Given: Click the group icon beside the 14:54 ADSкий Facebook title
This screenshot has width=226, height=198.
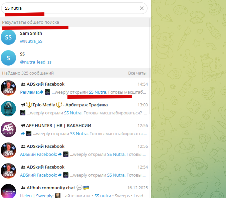Looking at the screenshot, I should tap(23, 84).
